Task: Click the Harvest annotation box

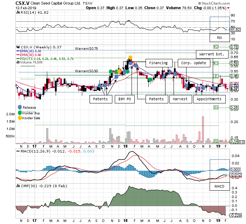Action: pyautogui.click(x=180, y=99)
